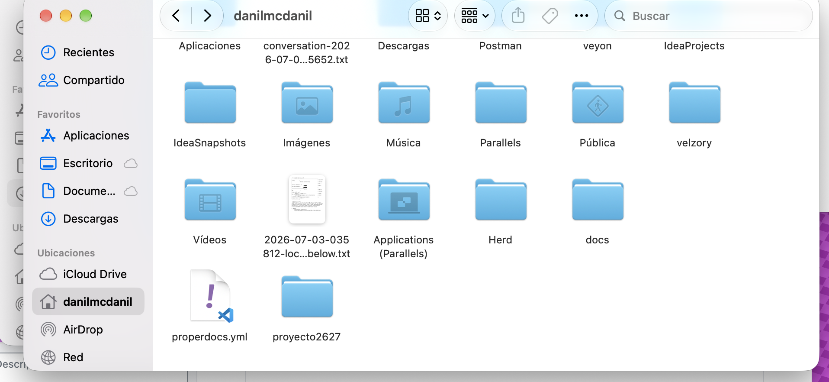The height and width of the screenshot is (382, 829).
Task: Select the velzory folder icon
Action: 695,103
